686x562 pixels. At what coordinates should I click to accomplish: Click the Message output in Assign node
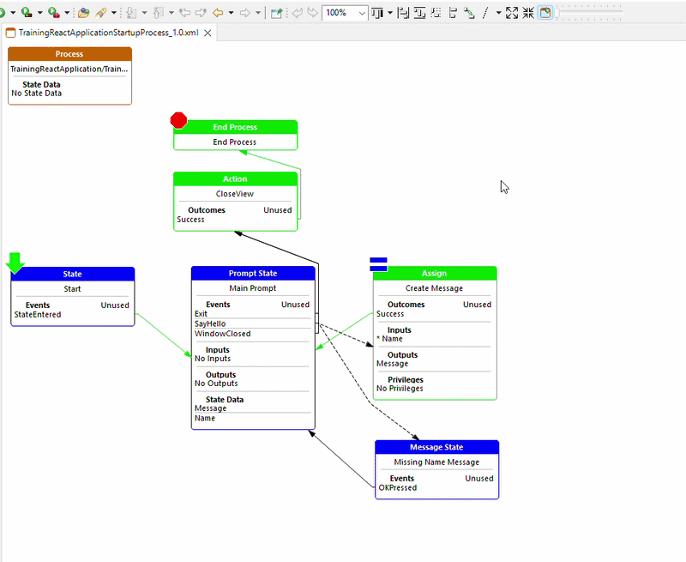coord(392,364)
